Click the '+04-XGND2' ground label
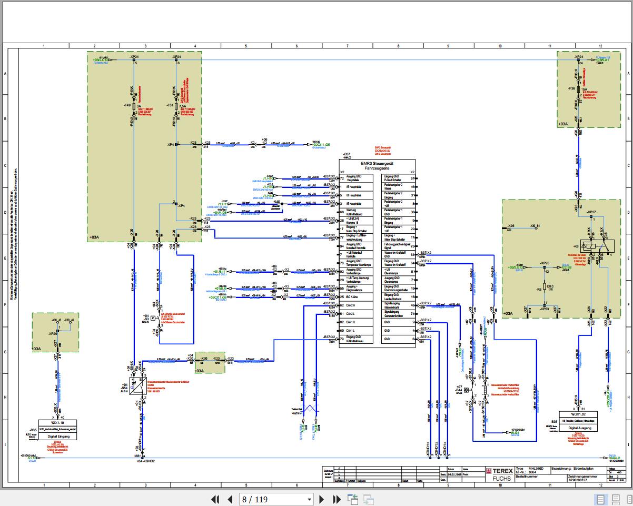The image size is (633, 506). [146, 461]
